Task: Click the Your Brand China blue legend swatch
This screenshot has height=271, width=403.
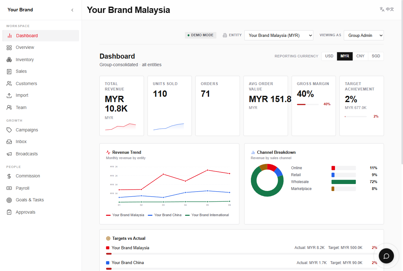Action: click(x=150, y=215)
